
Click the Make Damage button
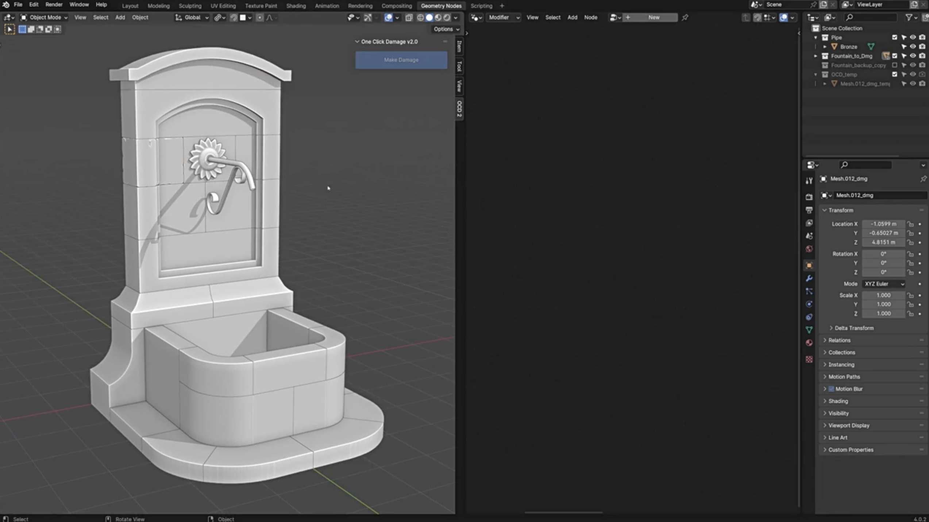[x=401, y=60]
